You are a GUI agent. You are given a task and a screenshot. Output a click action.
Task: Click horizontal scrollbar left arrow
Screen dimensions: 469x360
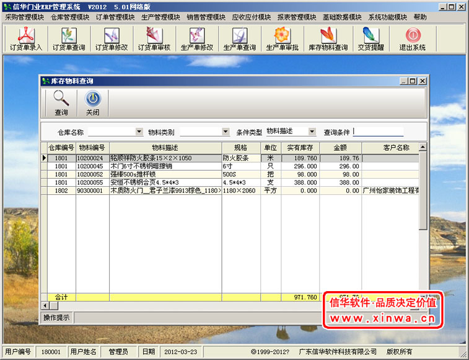(45, 305)
